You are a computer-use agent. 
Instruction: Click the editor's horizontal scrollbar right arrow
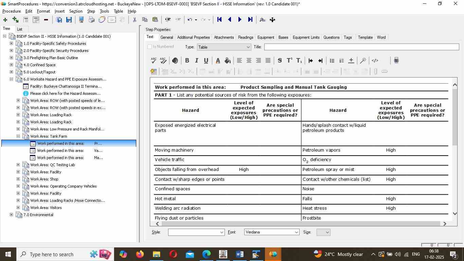[x=445, y=224]
